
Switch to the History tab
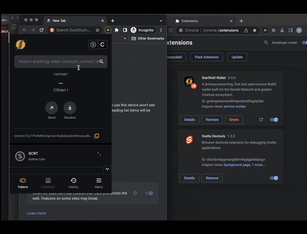click(73, 183)
